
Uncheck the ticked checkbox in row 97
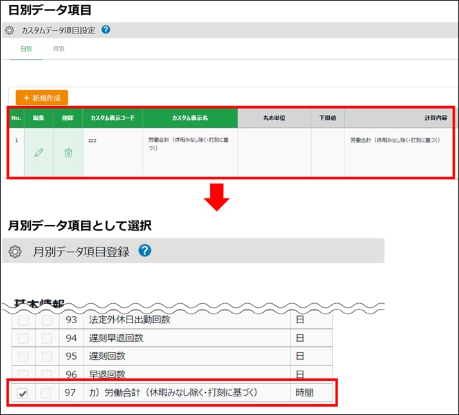click(24, 393)
